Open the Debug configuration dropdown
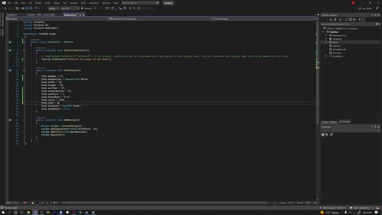This screenshot has height=215, width=382. coord(54,8)
